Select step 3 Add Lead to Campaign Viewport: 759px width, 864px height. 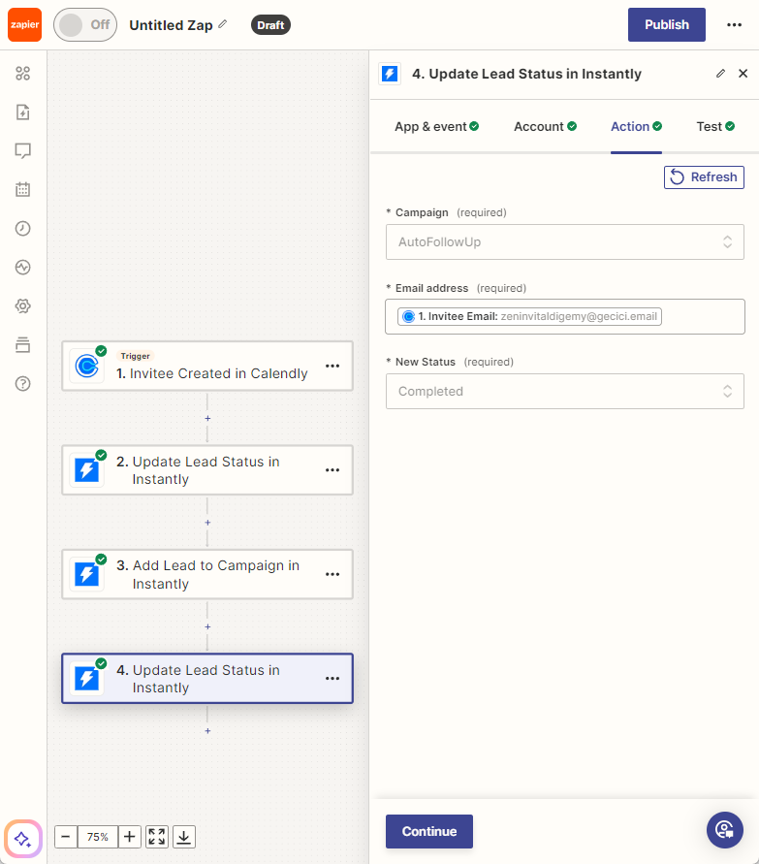(207, 574)
